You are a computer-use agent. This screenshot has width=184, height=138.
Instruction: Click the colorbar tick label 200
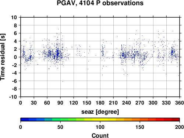click(180, 127)
